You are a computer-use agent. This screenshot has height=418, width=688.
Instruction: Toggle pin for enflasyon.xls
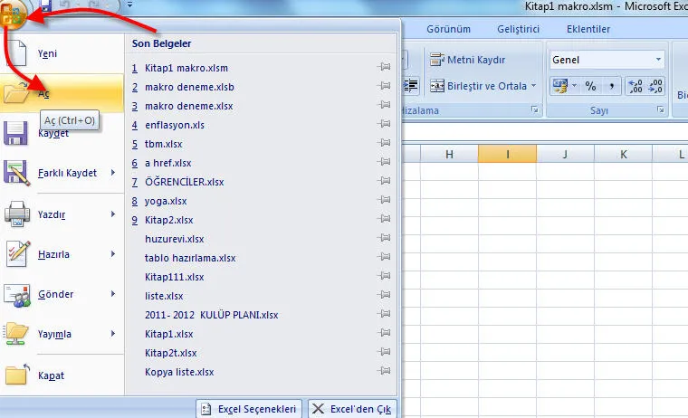point(384,125)
